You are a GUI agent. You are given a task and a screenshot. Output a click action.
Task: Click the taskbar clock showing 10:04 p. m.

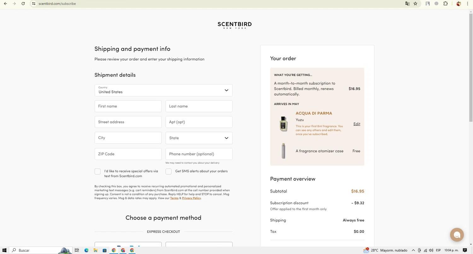tap(451, 250)
